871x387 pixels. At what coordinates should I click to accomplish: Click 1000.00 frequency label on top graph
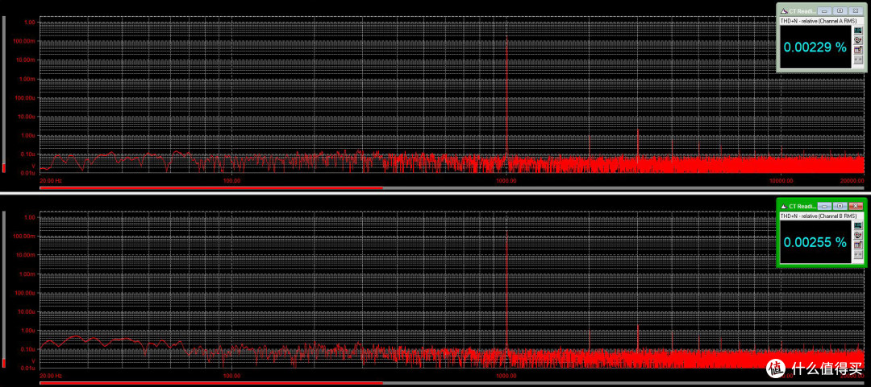point(506,181)
